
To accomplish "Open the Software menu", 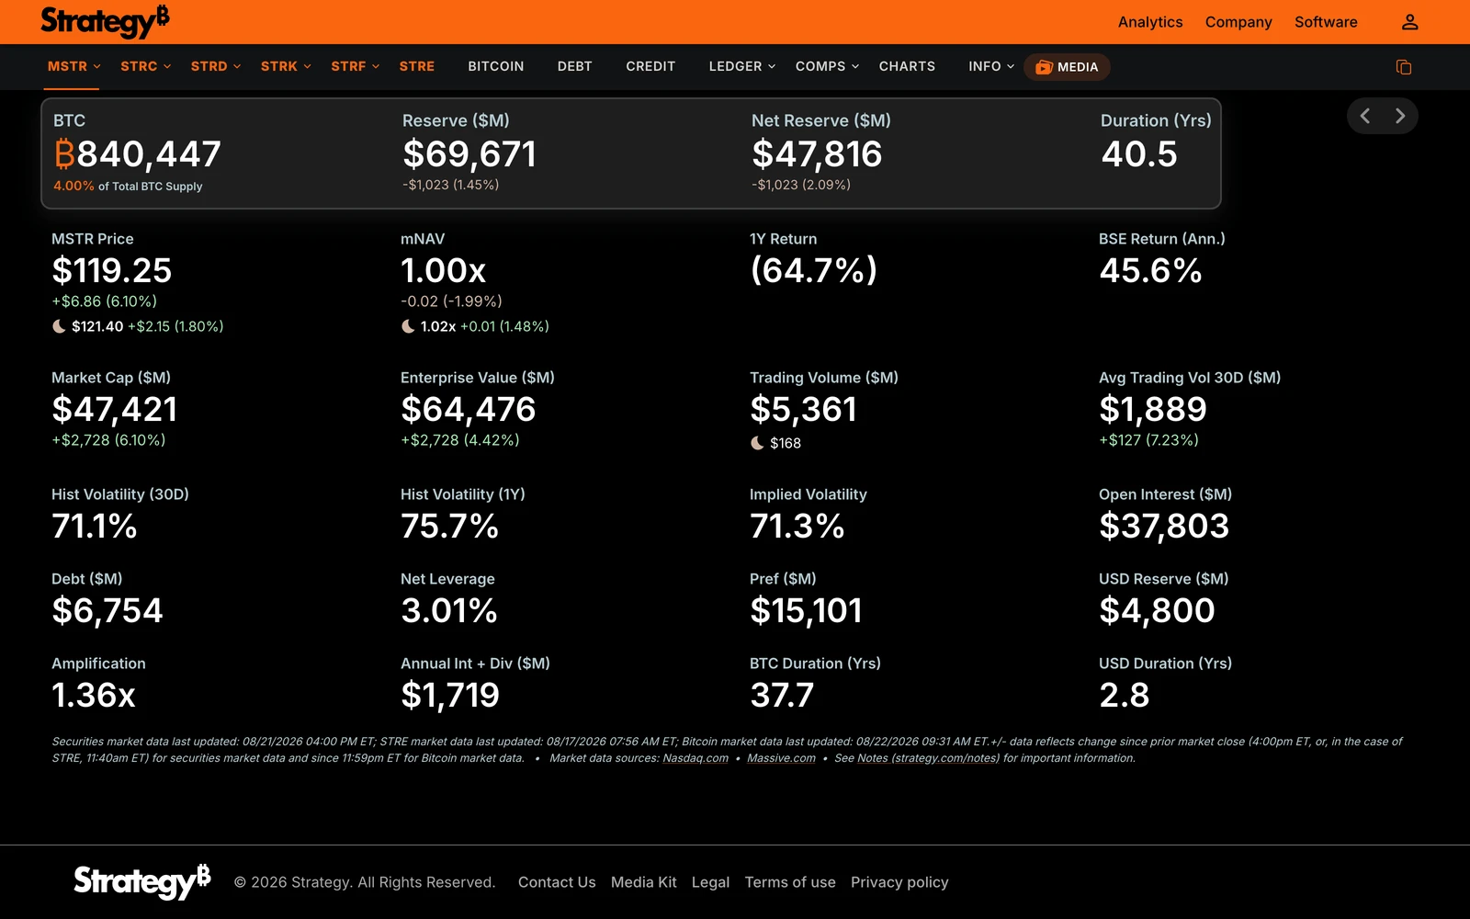I will click(1326, 22).
